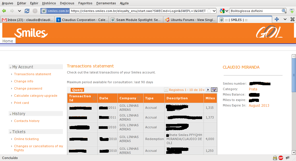This screenshot has width=296, height=161.
Task: Open the Ferramentas menu
Action: tap(106, 3)
